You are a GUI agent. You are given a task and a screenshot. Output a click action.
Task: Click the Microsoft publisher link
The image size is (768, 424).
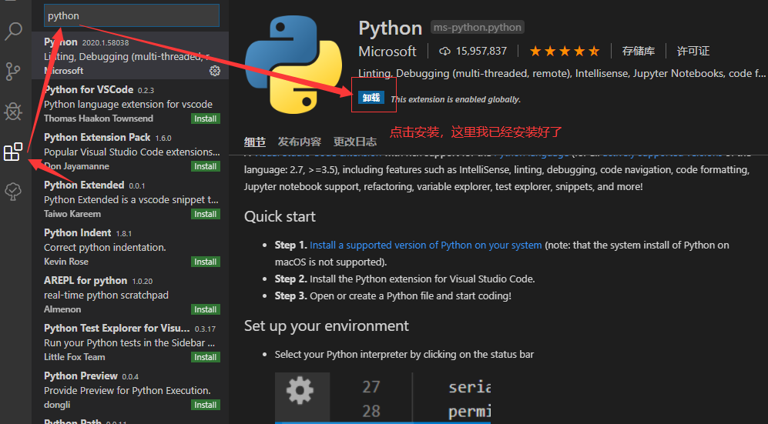(387, 52)
